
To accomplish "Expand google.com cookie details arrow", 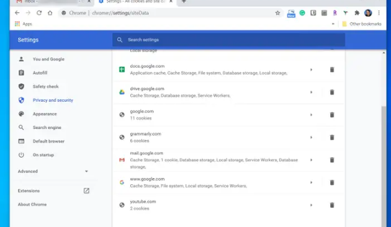I will pyautogui.click(x=311, y=115).
